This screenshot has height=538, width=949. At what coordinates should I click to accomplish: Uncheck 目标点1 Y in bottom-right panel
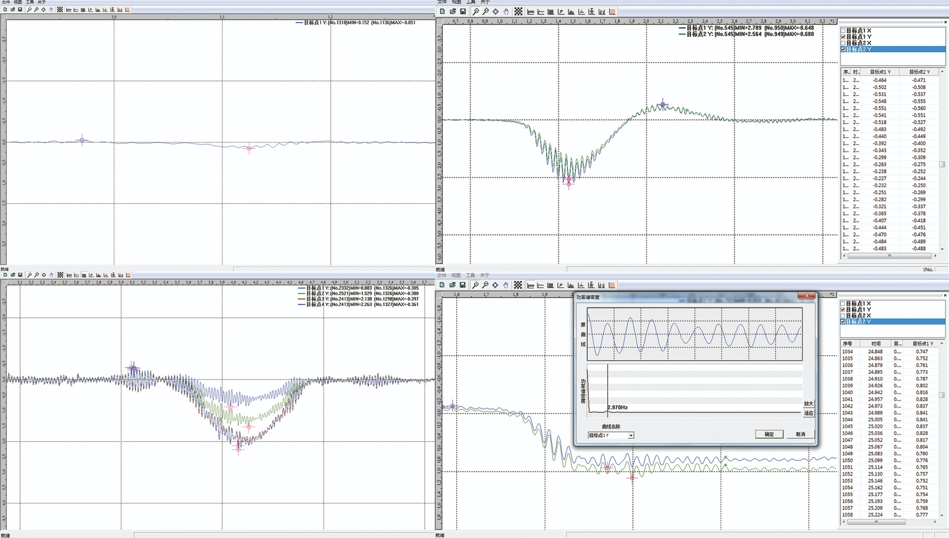click(843, 310)
